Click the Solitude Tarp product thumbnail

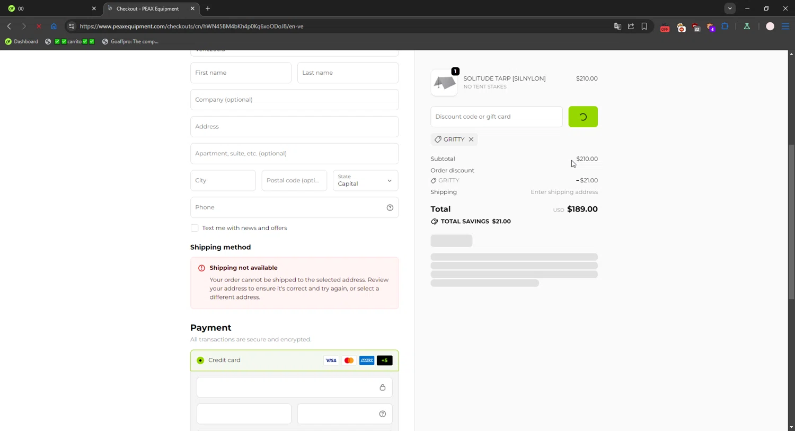point(444,83)
